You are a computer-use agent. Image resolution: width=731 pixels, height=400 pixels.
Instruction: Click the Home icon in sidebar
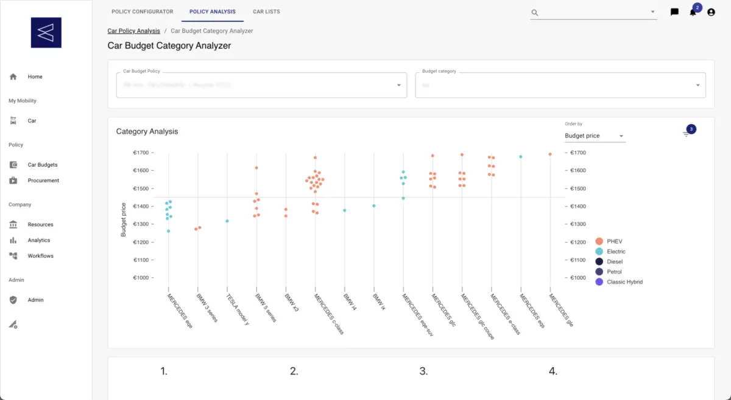pyautogui.click(x=13, y=77)
